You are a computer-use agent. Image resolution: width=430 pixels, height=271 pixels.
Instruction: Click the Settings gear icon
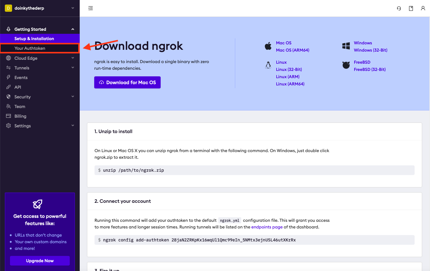click(8, 126)
